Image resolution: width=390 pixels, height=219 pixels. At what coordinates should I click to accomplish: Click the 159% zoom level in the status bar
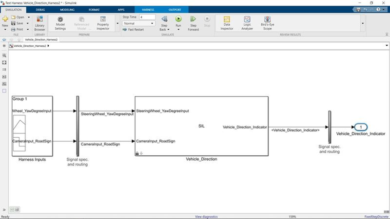tap(292, 217)
